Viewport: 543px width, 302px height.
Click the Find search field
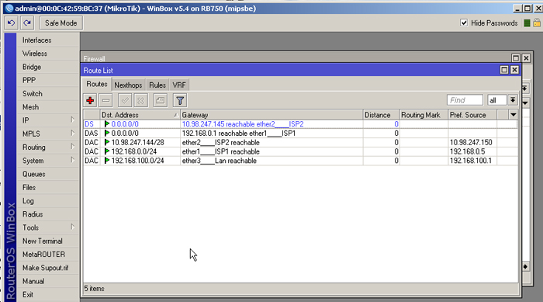465,100
